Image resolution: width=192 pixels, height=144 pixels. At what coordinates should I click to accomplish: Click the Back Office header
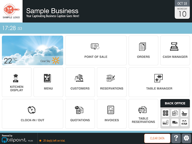pos(175,103)
